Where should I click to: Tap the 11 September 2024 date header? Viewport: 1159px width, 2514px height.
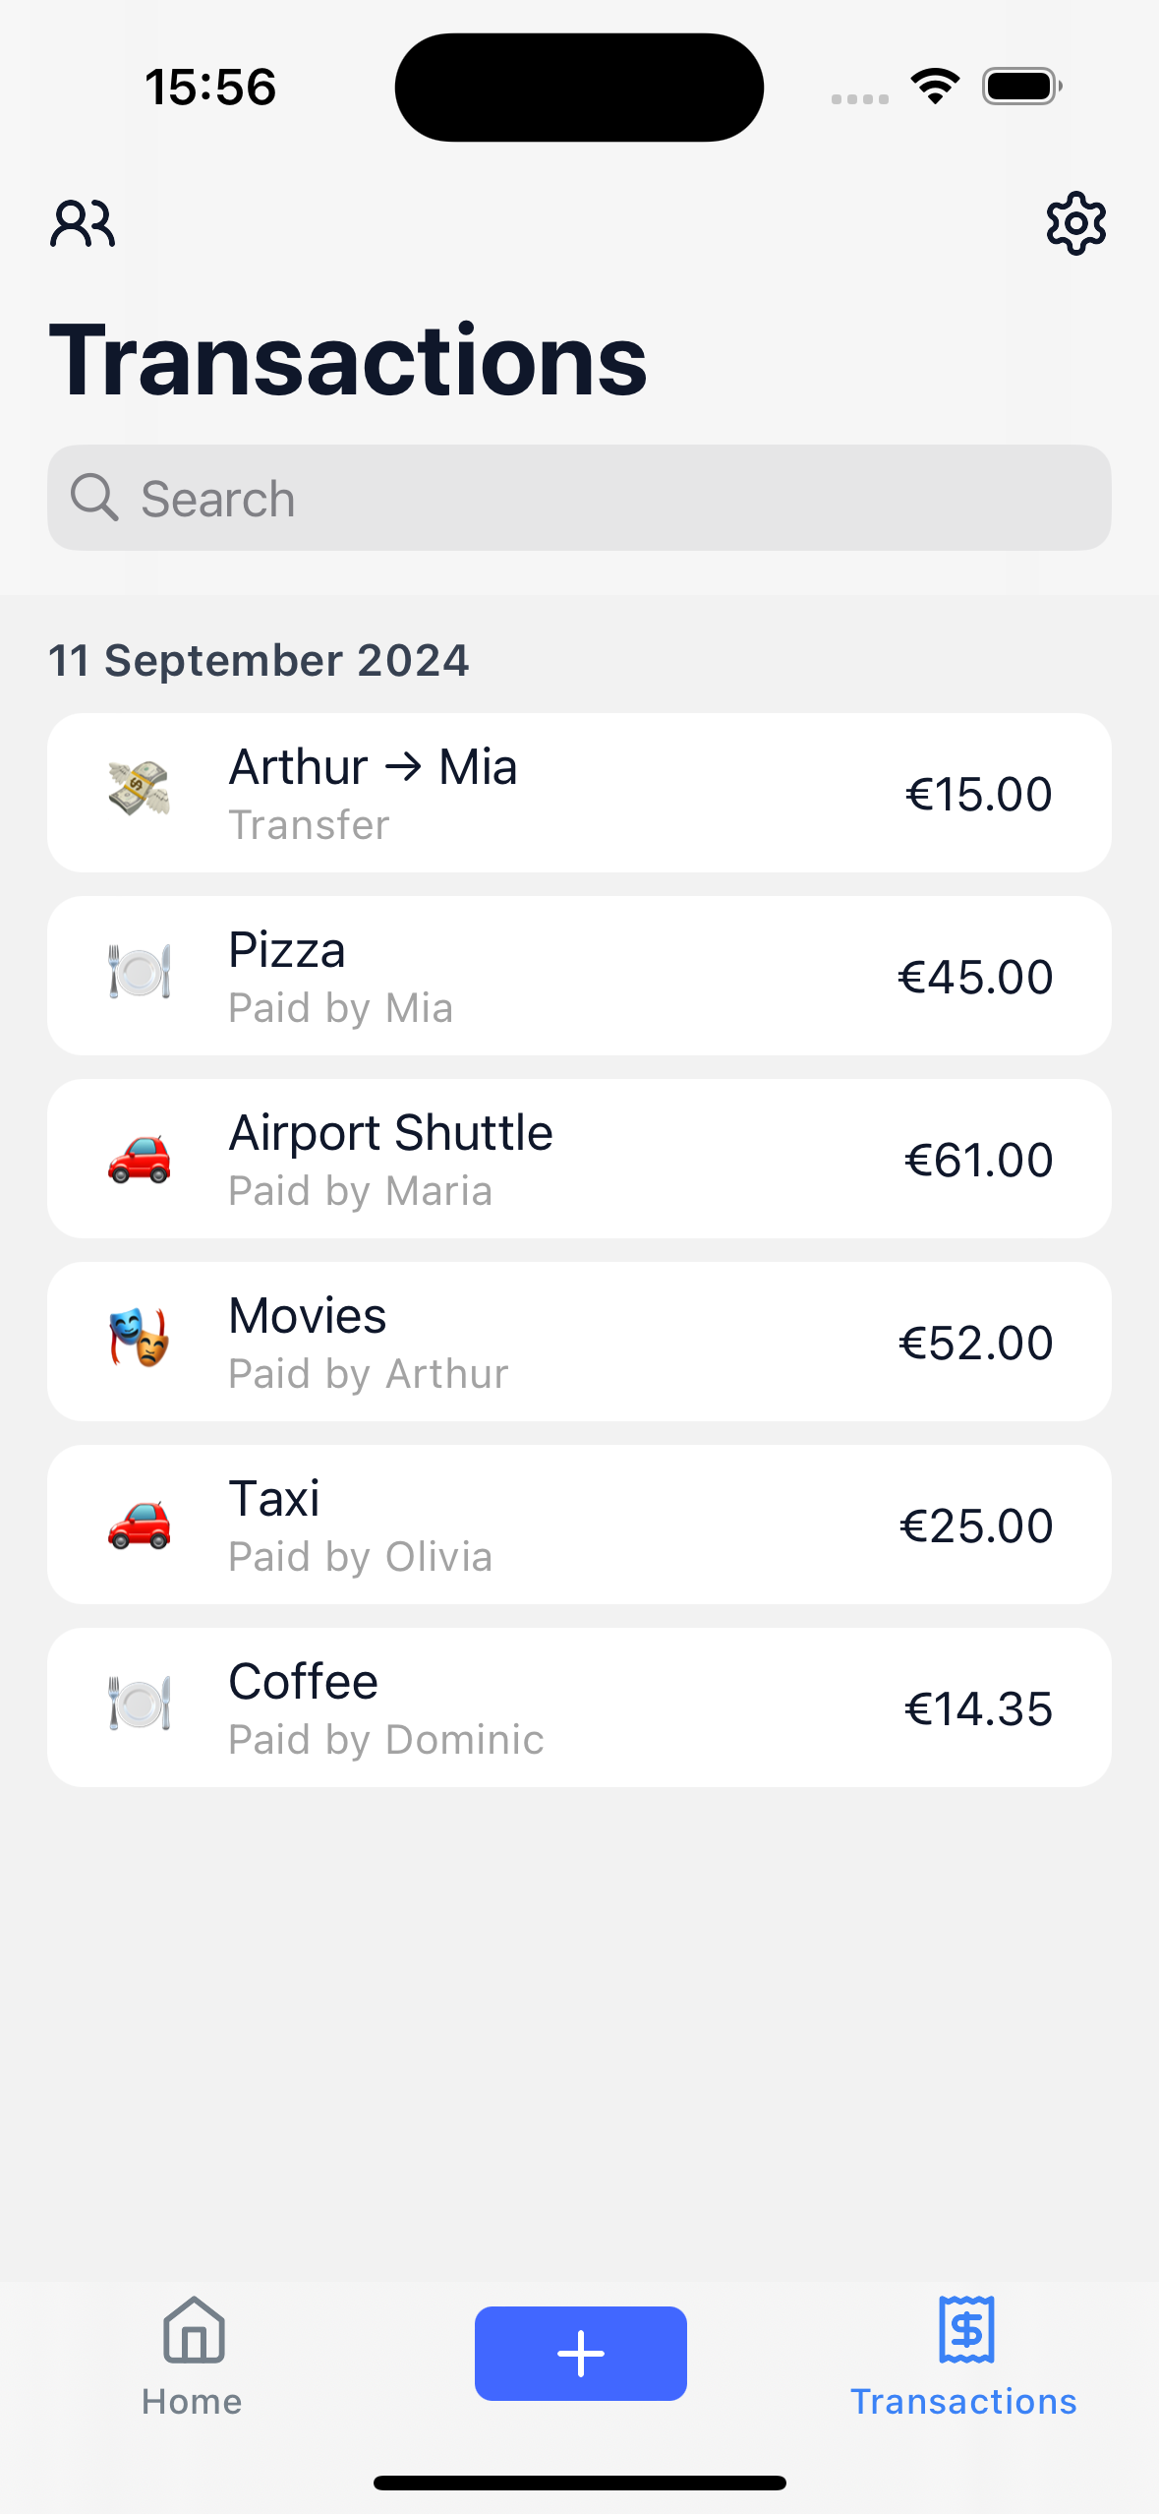point(259,660)
